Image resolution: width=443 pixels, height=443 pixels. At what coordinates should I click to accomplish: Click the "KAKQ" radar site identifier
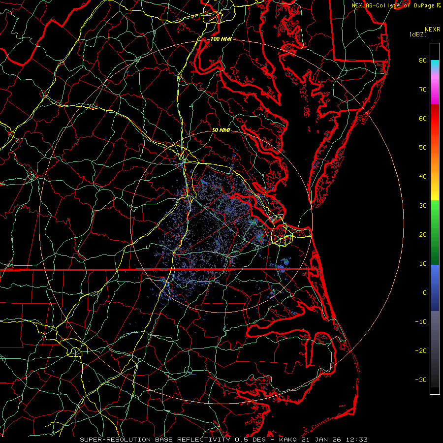coord(288,440)
